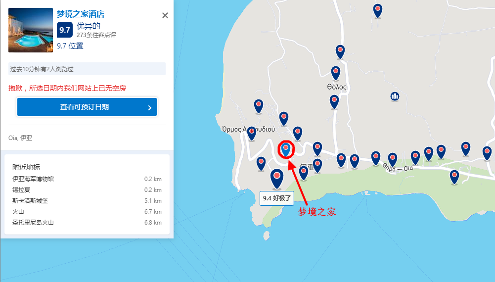Click the blue 9.7 review score badge
Screen dimensions: 495x282
(64, 30)
